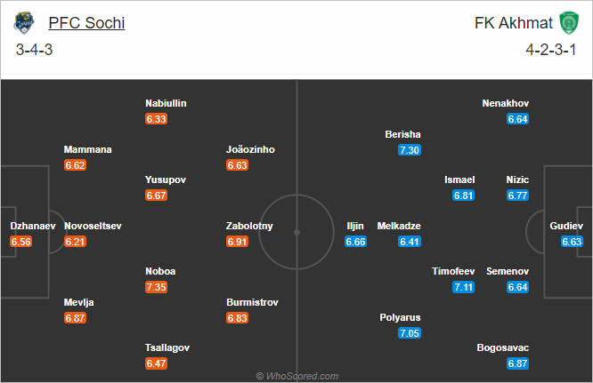Click player name Novoseltsev

pyautogui.click(x=93, y=226)
